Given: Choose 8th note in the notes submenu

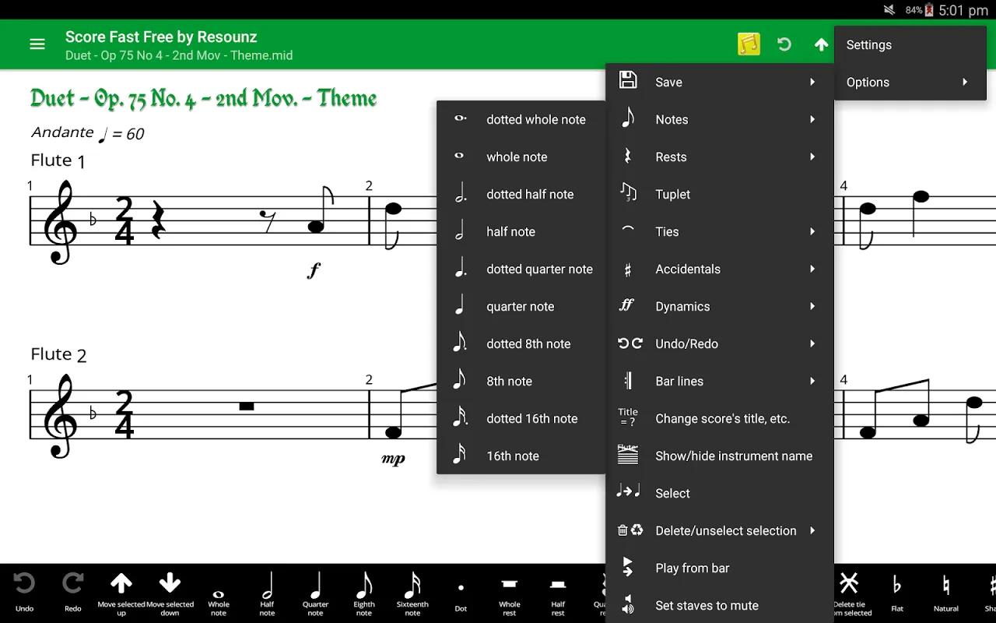Looking at the screenshot, I should click(521, 381).
